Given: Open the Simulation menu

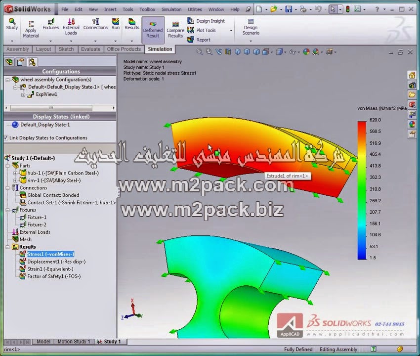Looking at the screenshot, I should point(171,9).
